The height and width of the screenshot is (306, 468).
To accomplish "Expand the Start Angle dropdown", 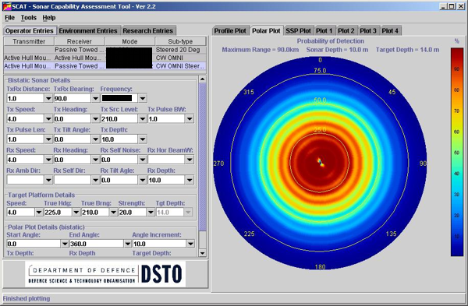I will (65, 244).
